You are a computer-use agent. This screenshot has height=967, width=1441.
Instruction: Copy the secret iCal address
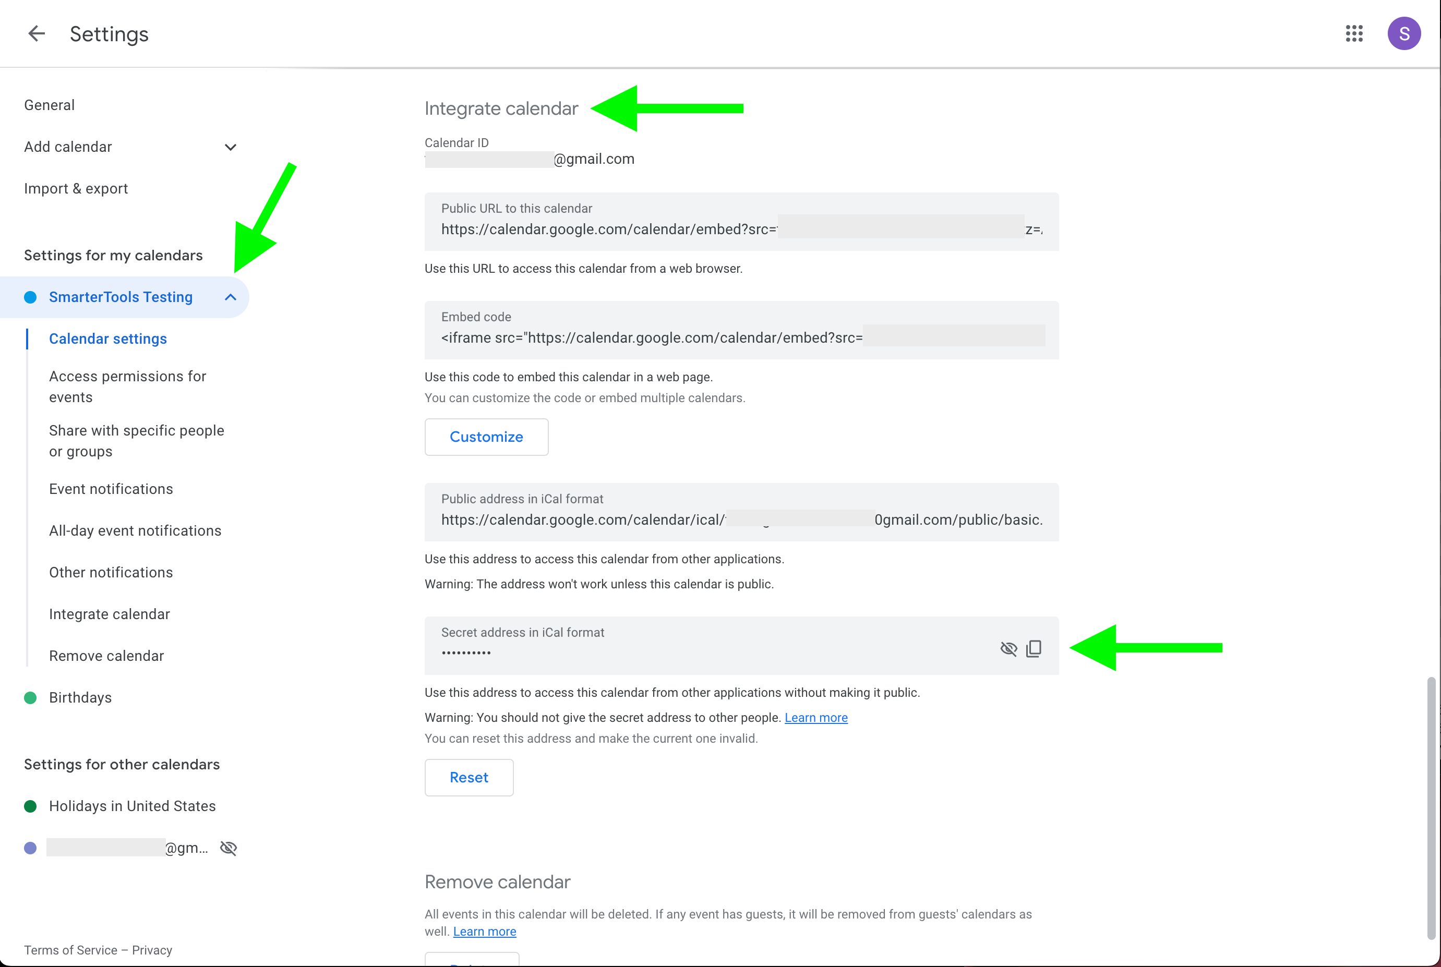[1034, 648]
